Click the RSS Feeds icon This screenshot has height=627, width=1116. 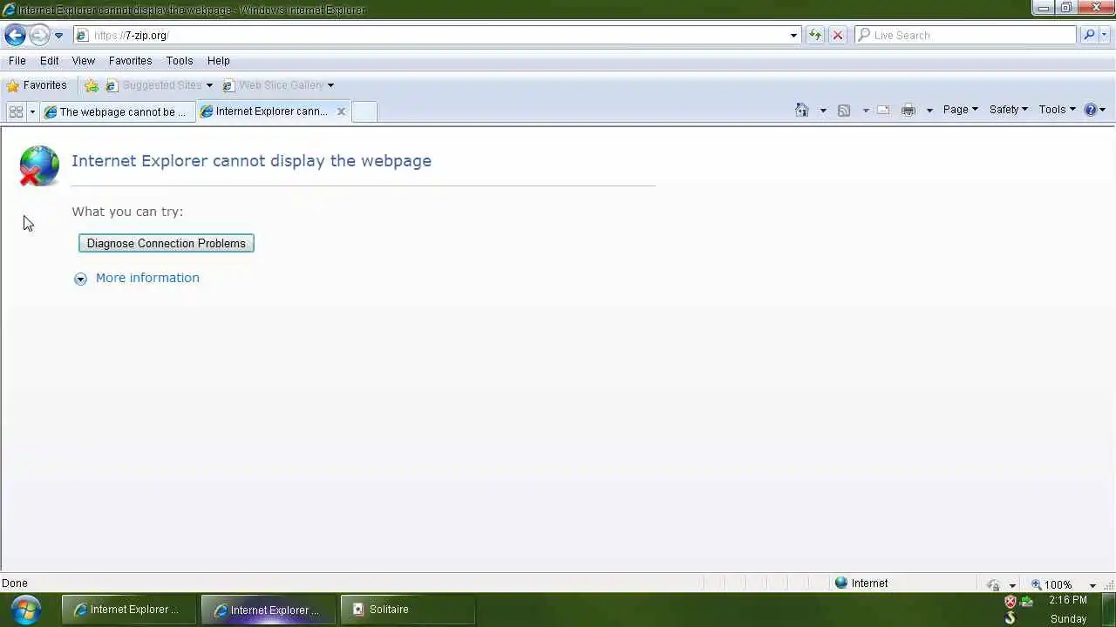[844, 110]
